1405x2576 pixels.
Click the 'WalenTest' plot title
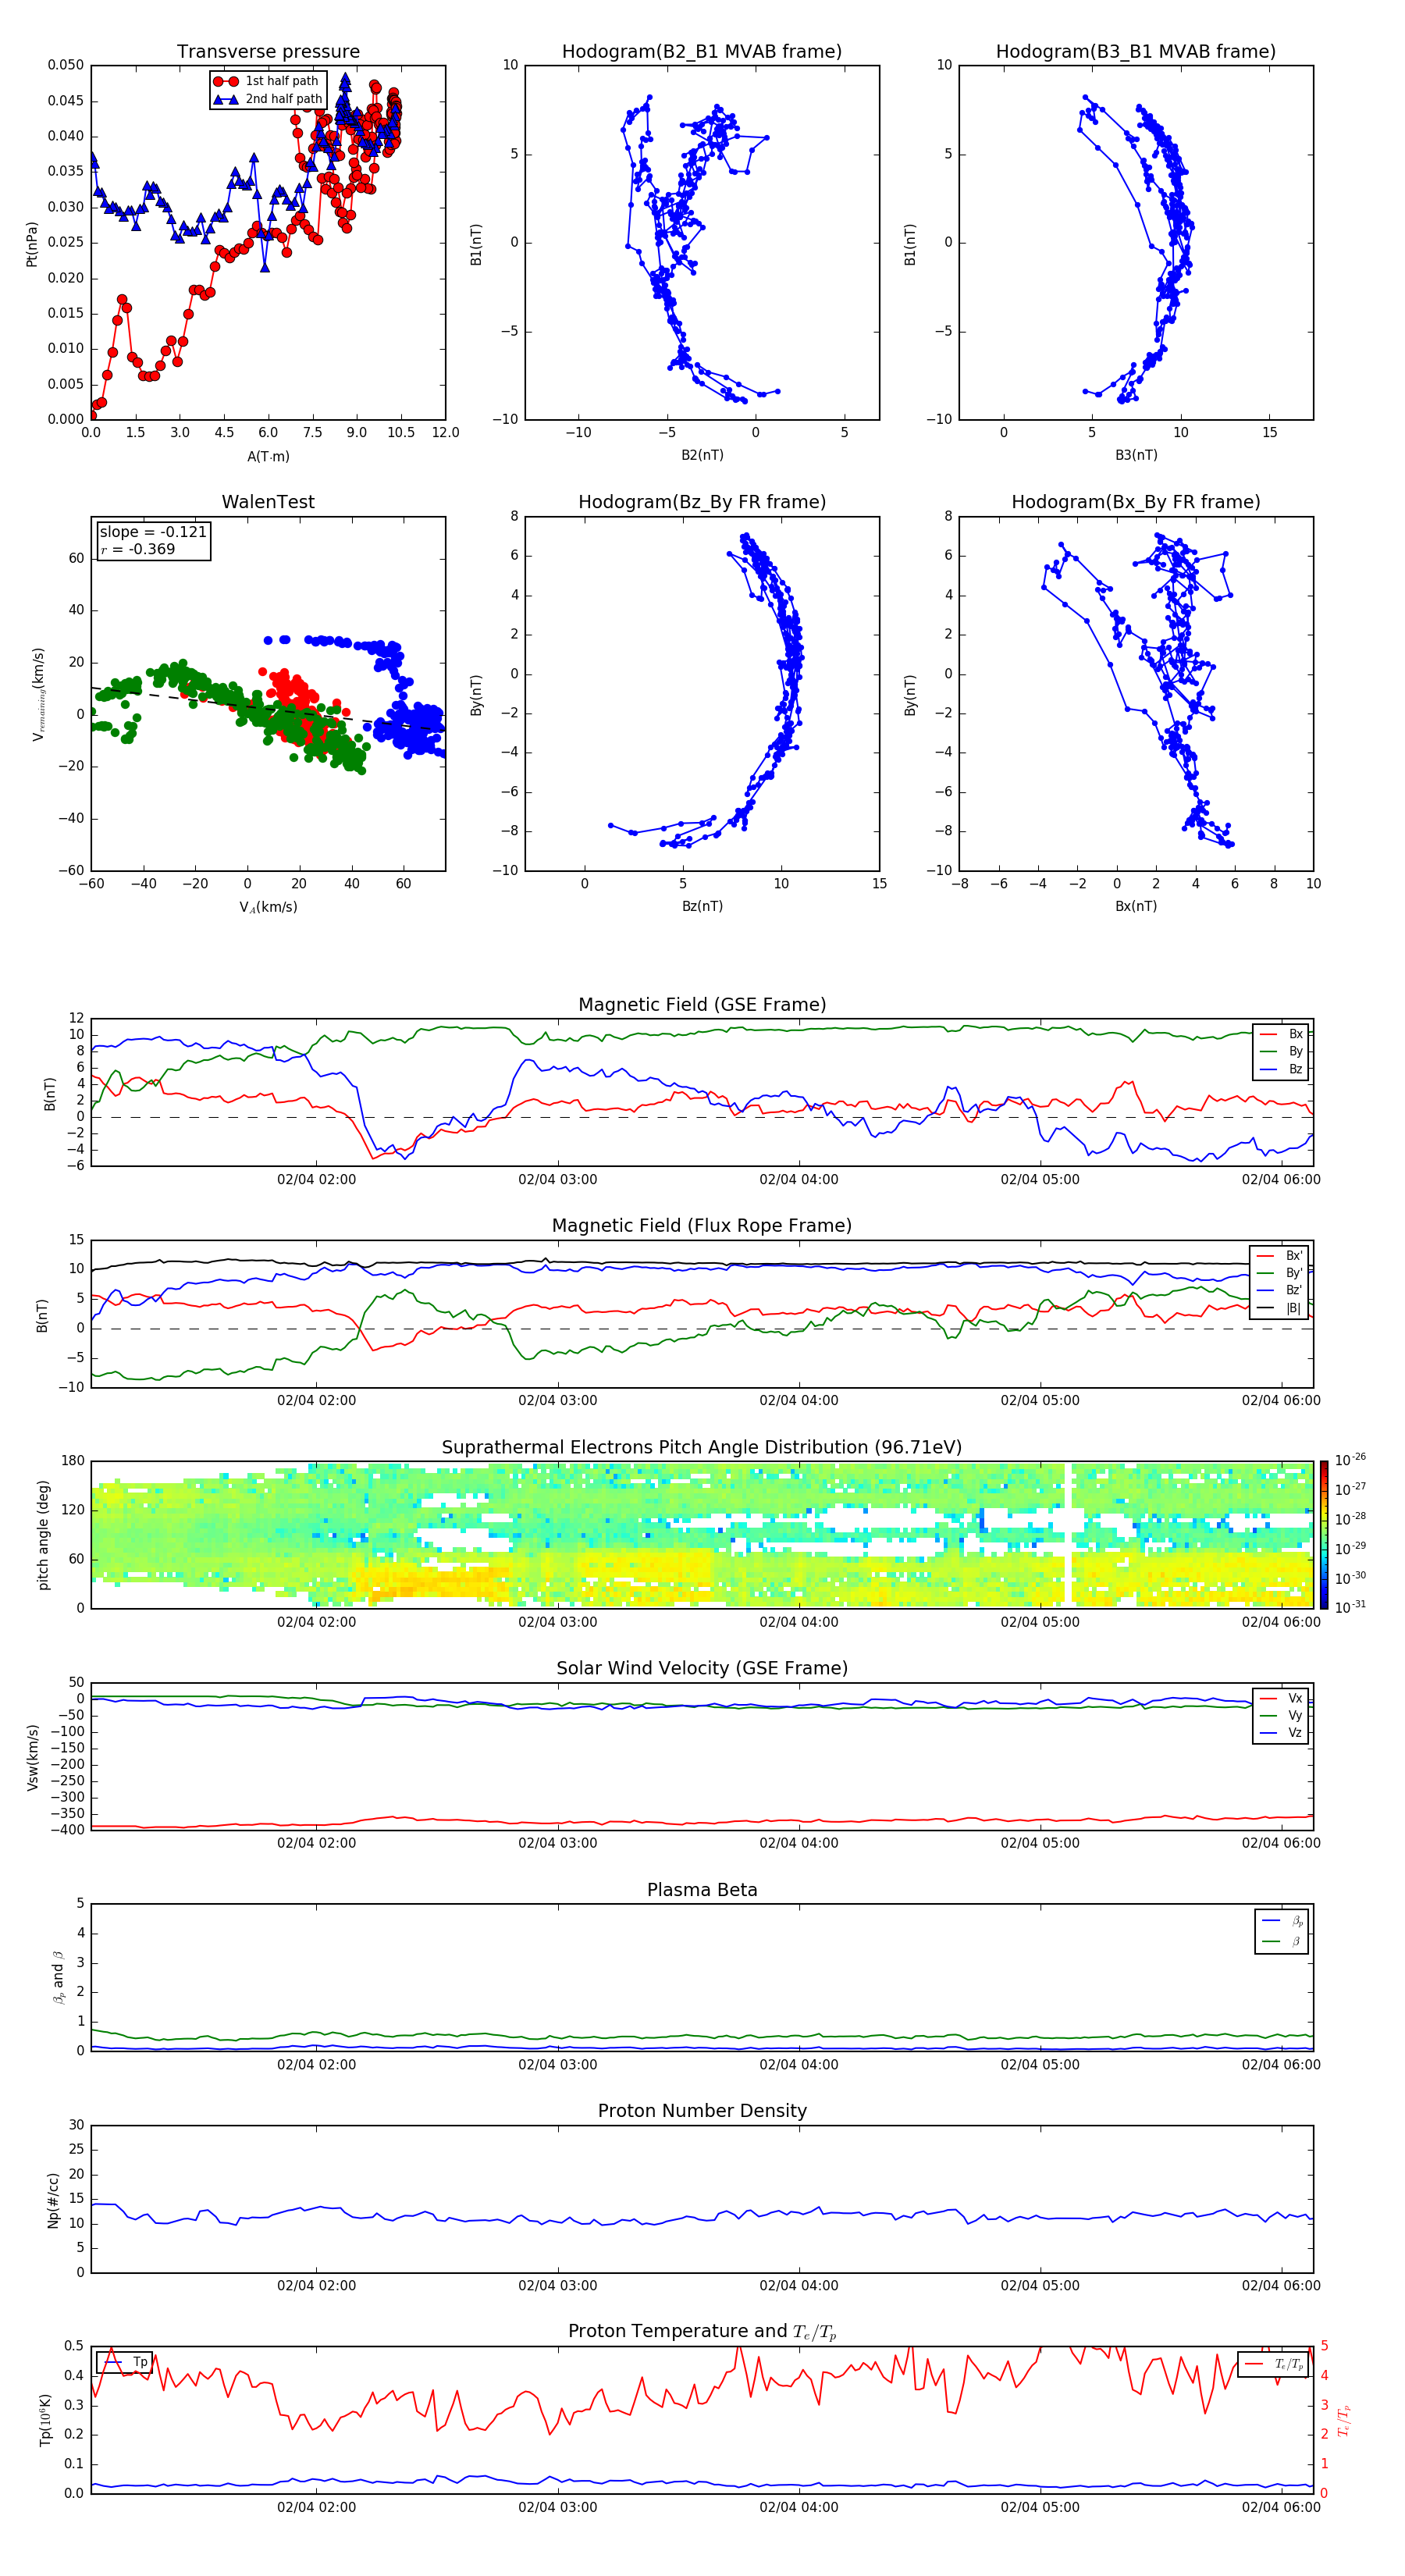(x=268, y=502)
